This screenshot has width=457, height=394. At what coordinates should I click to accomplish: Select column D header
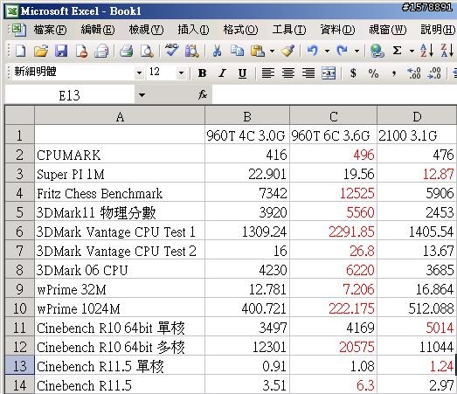click(x=417, y=116)
